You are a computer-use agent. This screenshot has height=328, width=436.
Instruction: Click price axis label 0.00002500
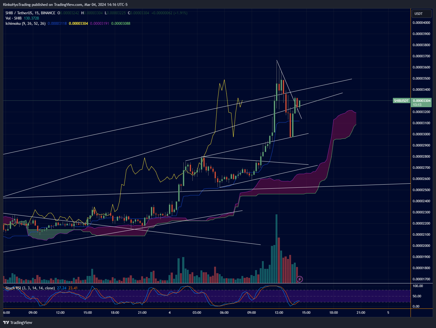pos(421,190)
